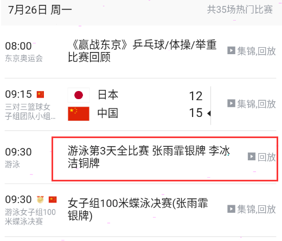Click play icon for 赢战东京 replay
282x241 pixels.
[x=231, y=50]
